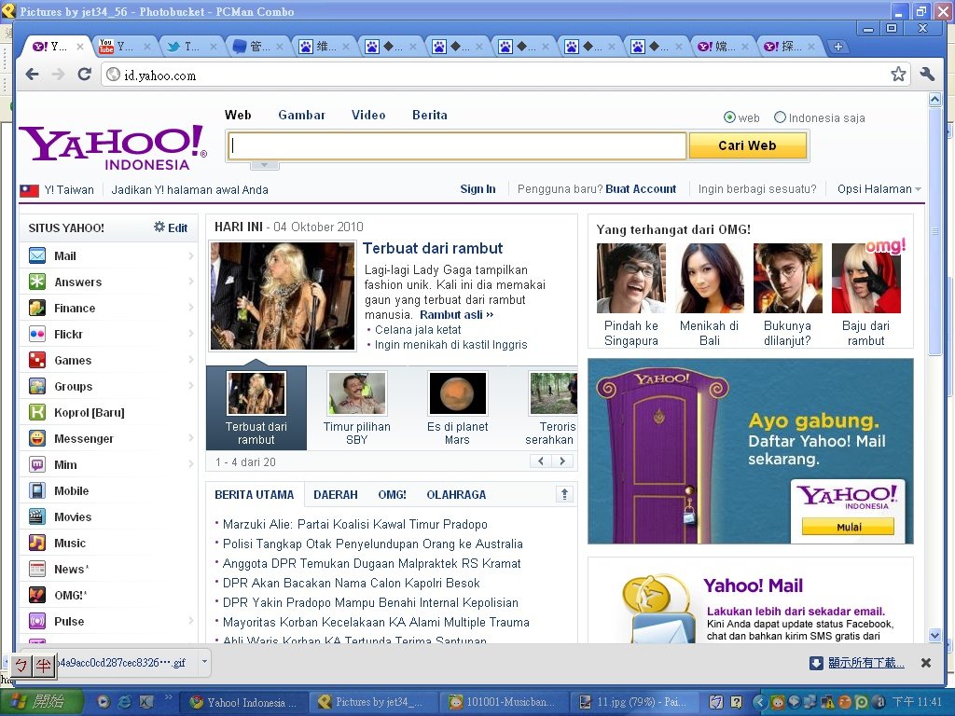Expand the Messenger row chevron

click(190, 438)
